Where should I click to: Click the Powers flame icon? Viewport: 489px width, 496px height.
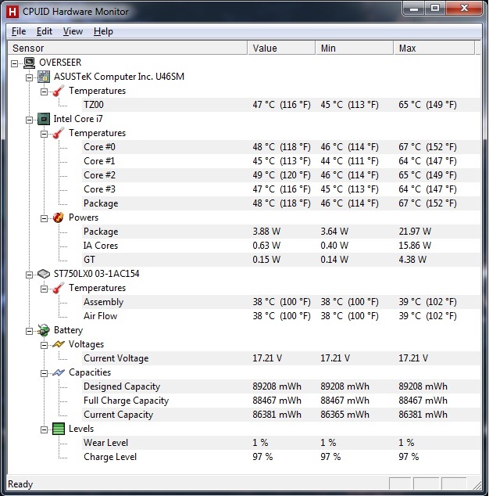[x=59, y=217]
